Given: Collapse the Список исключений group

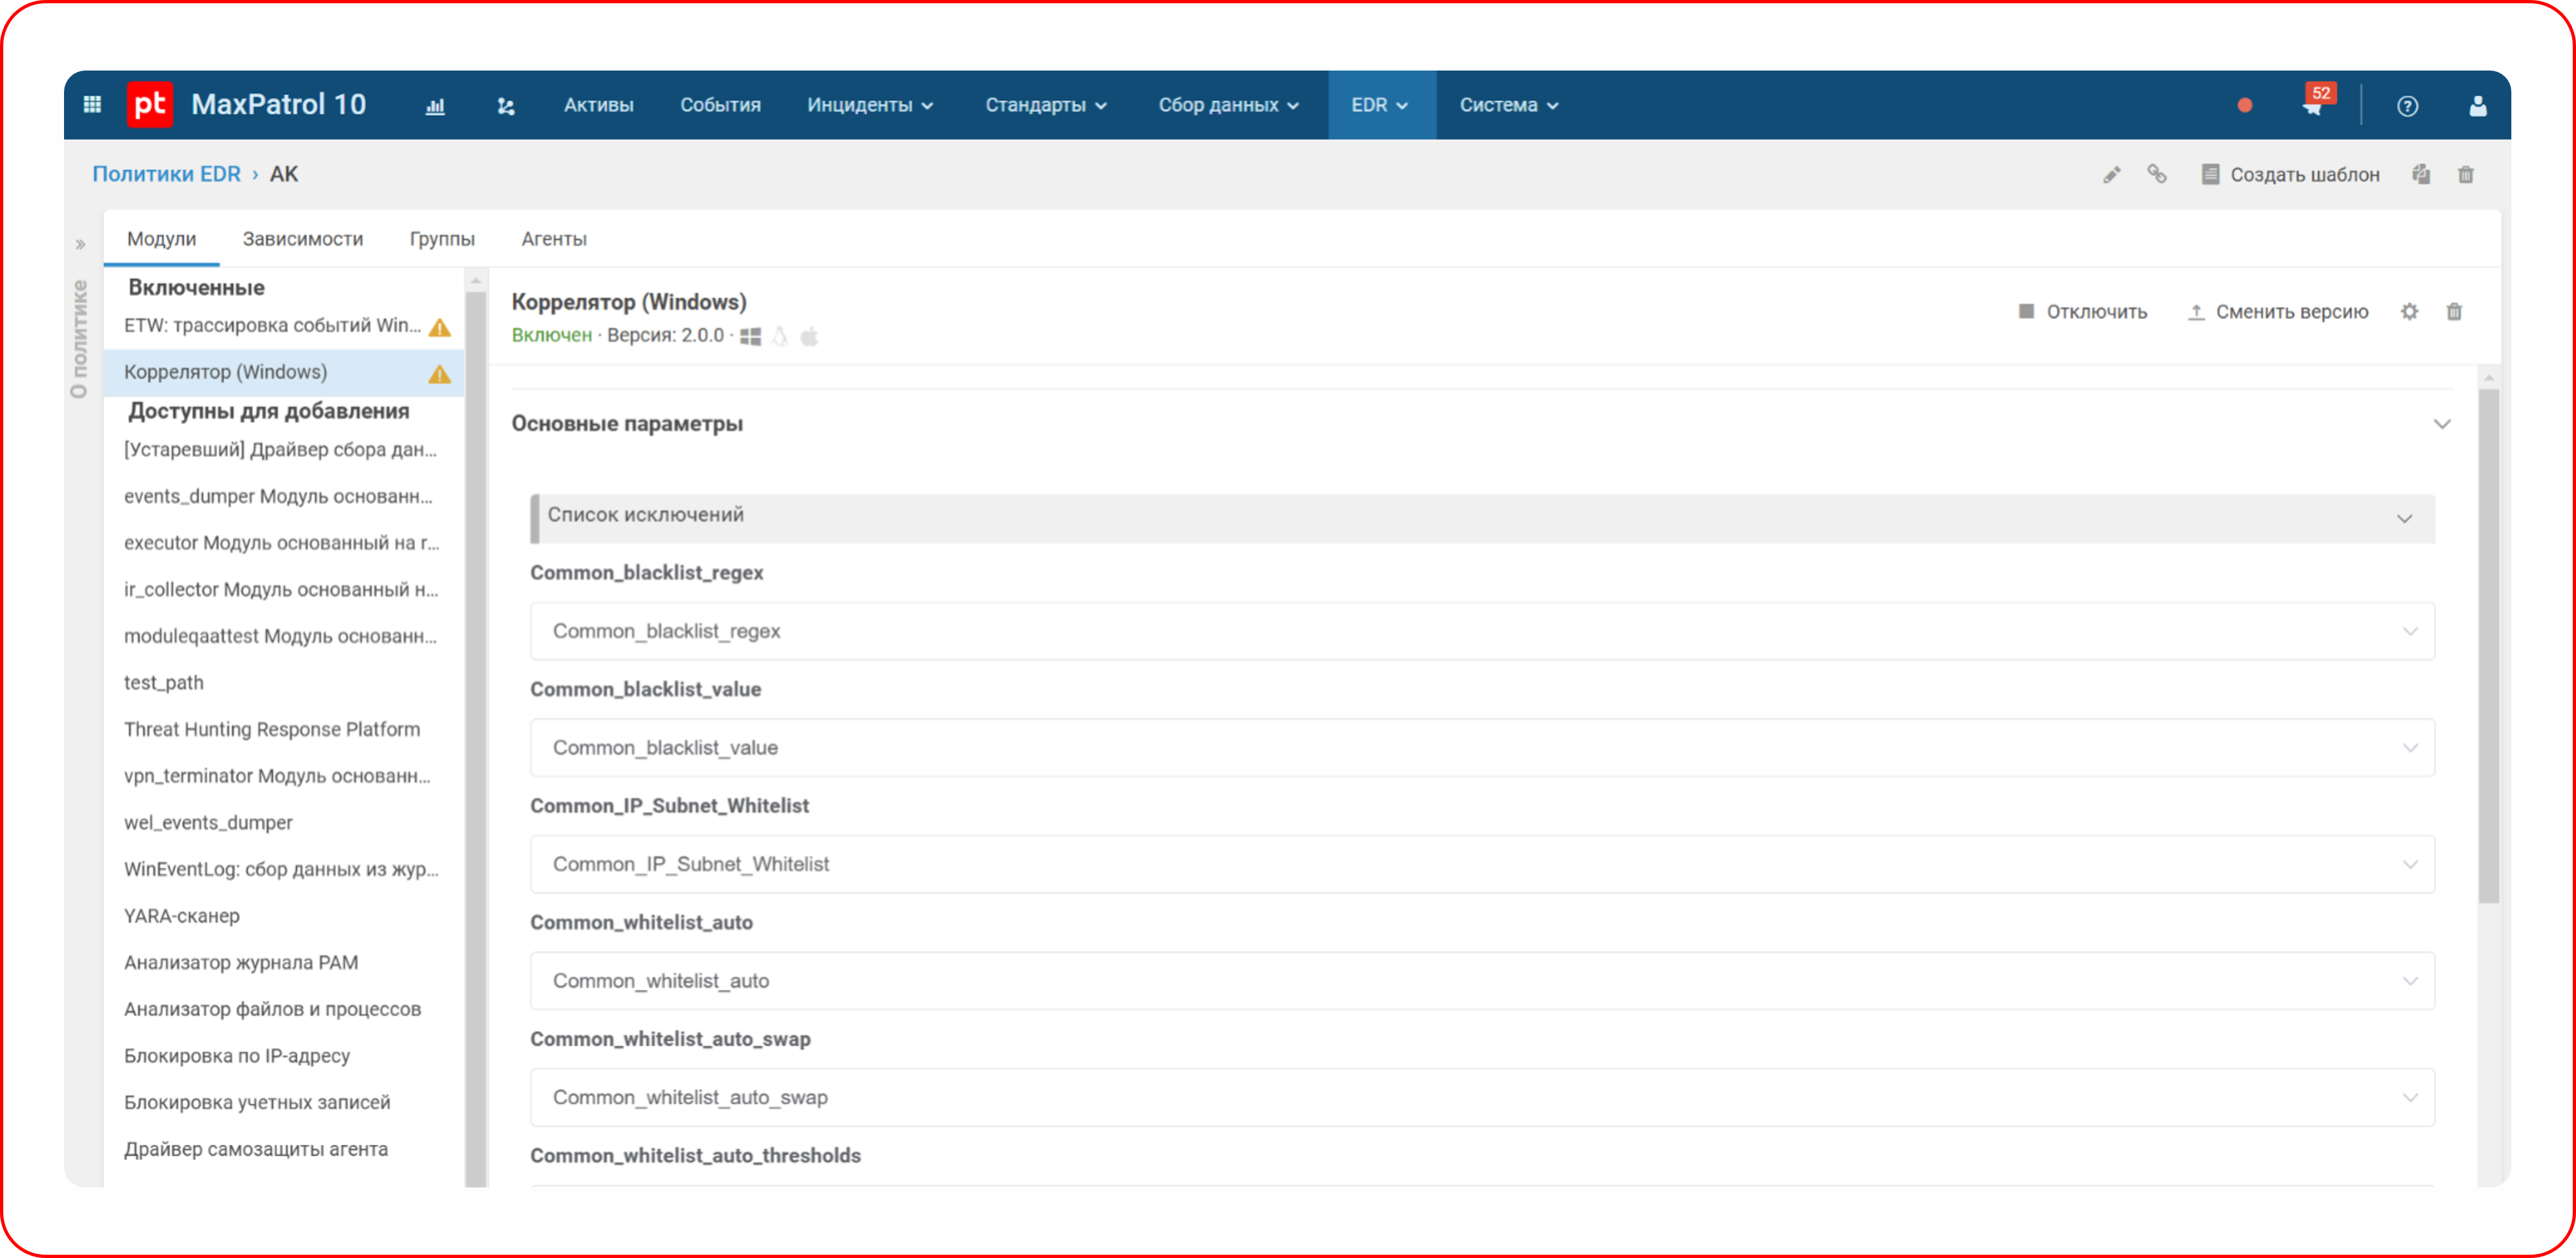Looking at the screenshot, I should pyautogui.click(x=2404, y=518).
